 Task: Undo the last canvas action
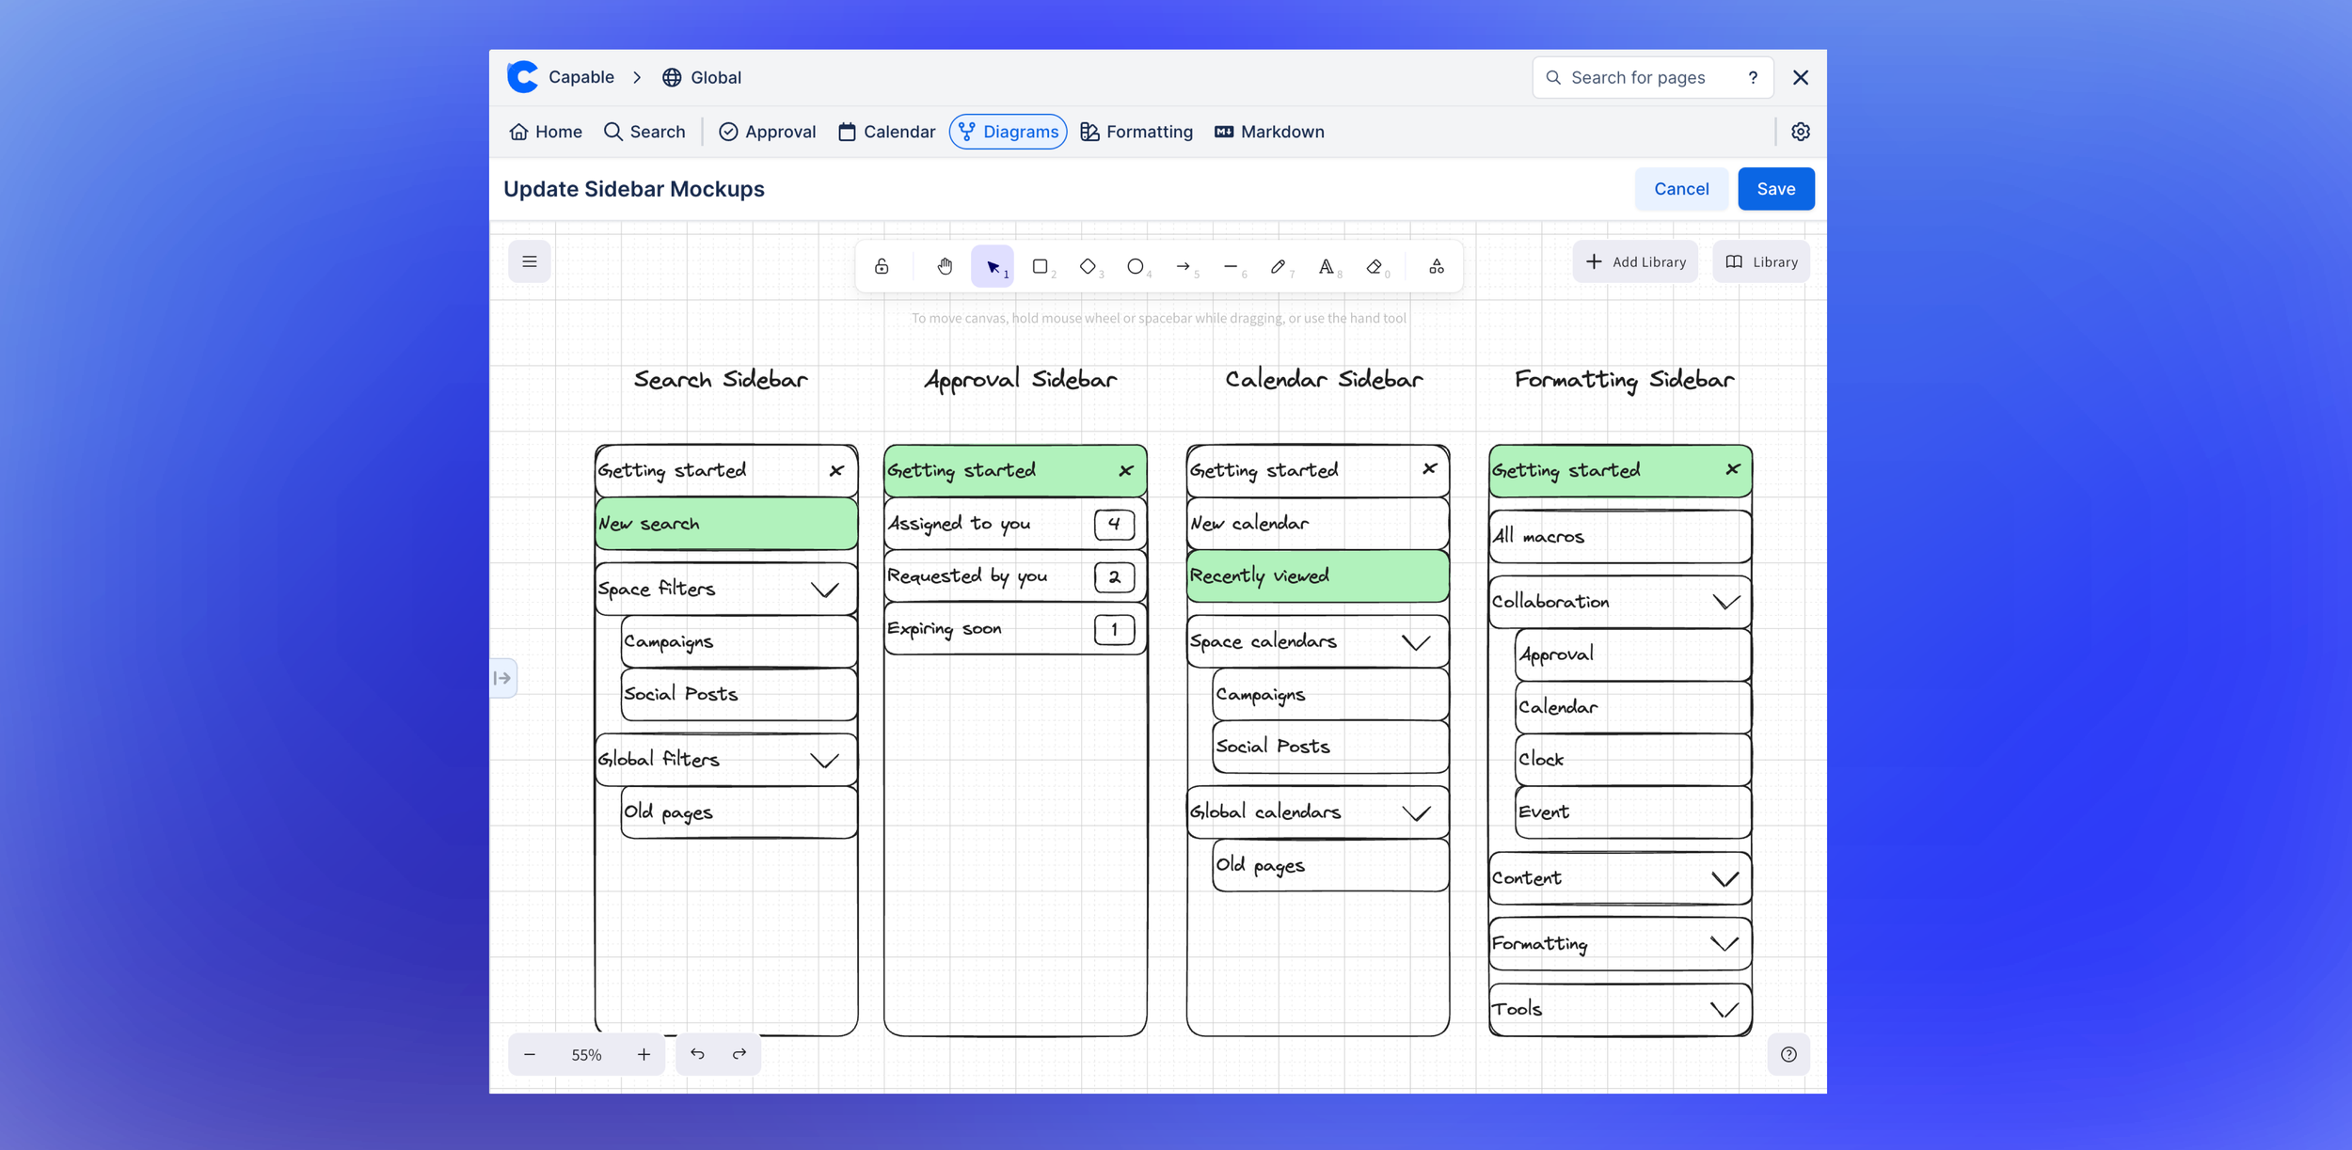tap(697, 1054)
